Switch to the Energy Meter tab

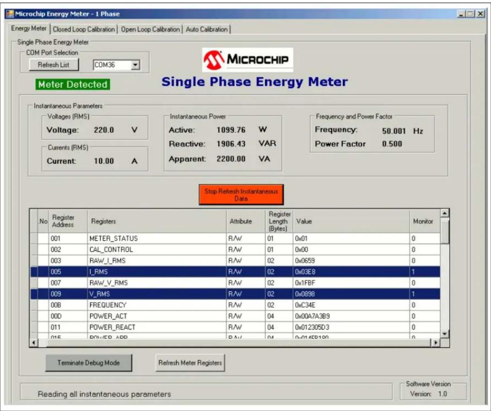click(x=29, y=29)
